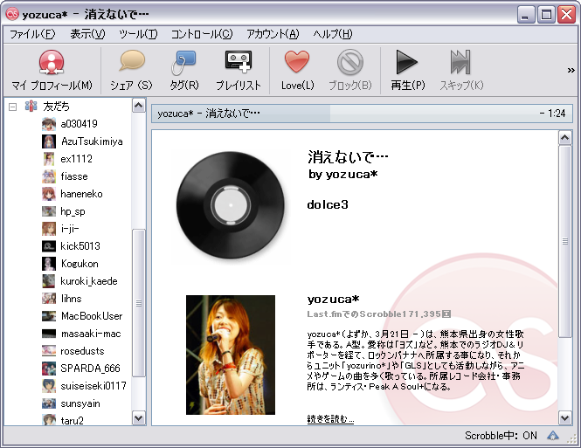The height and width of the screenshot is (448, 581).
Task: Open the 表示(V) menu
Action: (88, 34)
